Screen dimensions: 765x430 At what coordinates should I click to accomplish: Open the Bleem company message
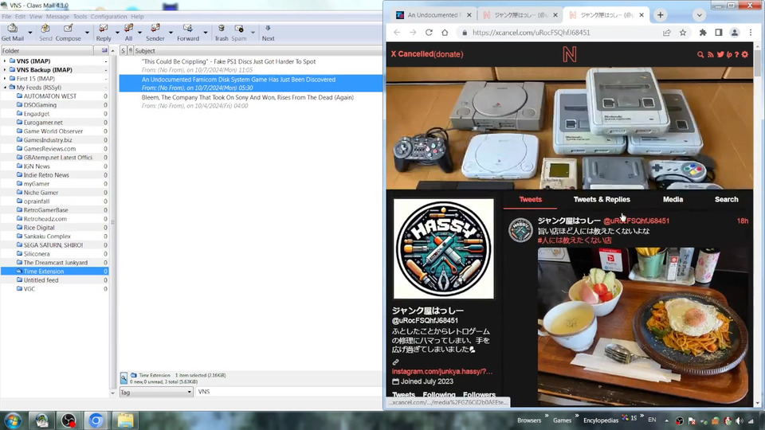[251, 101]
